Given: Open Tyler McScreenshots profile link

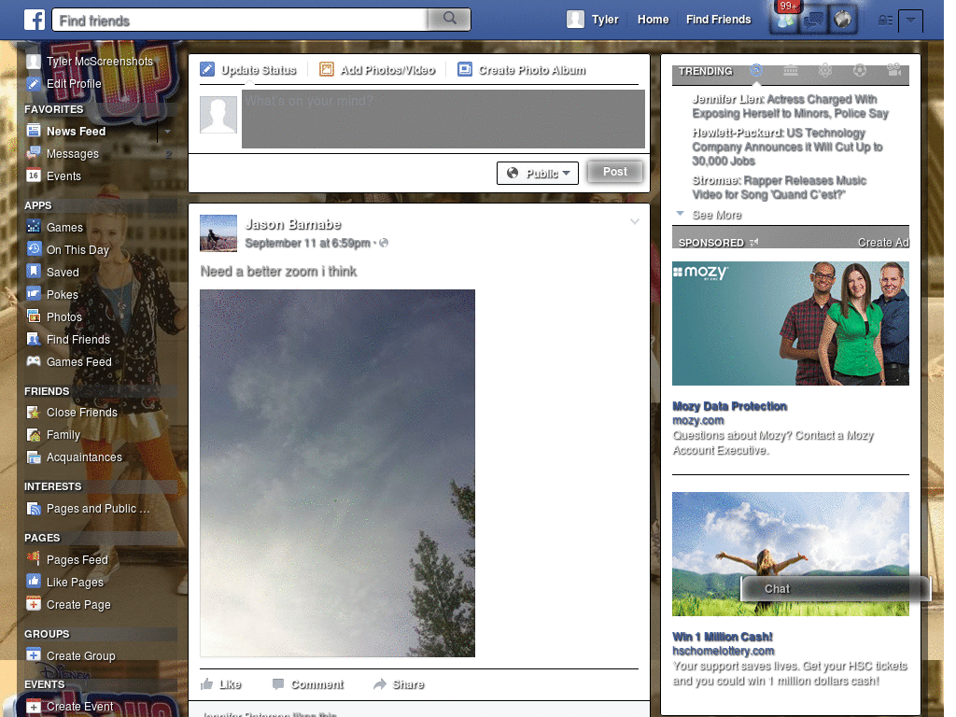Looking at the screenshot, I should tap(99, 62).
